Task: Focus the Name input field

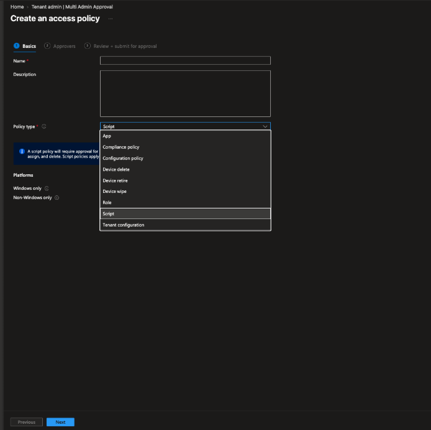Action: click(185, 60)
